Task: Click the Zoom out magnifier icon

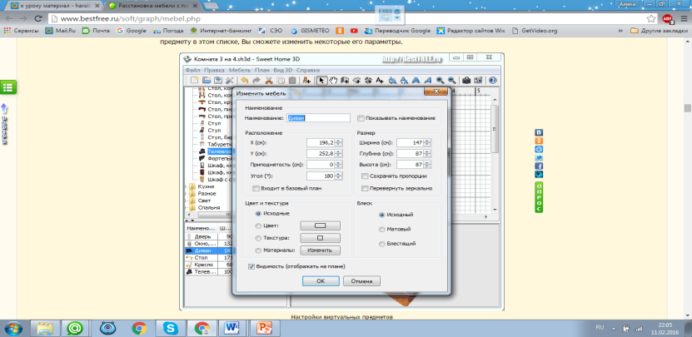Action: tap(451, 80)
